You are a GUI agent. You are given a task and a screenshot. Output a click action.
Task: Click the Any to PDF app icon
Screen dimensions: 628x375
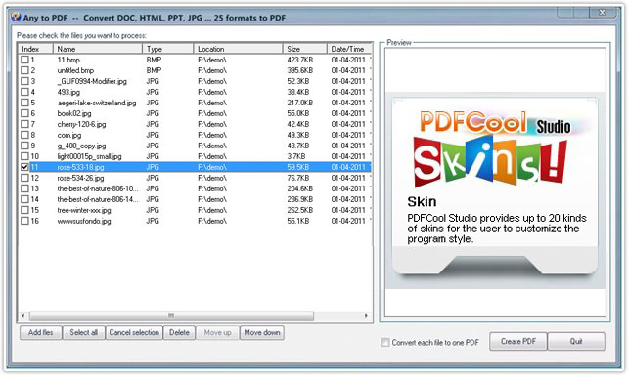pos(16,17)
